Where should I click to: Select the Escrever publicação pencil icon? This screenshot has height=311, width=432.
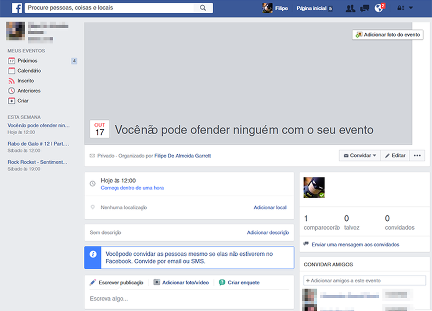point(94,282)
